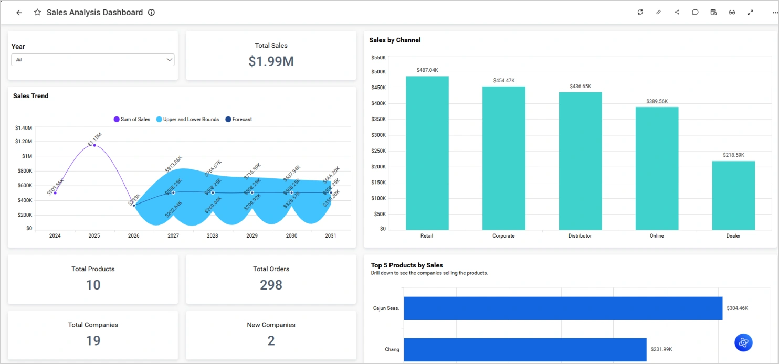Click the $231.99K label on Chang bar

[661, 349]
